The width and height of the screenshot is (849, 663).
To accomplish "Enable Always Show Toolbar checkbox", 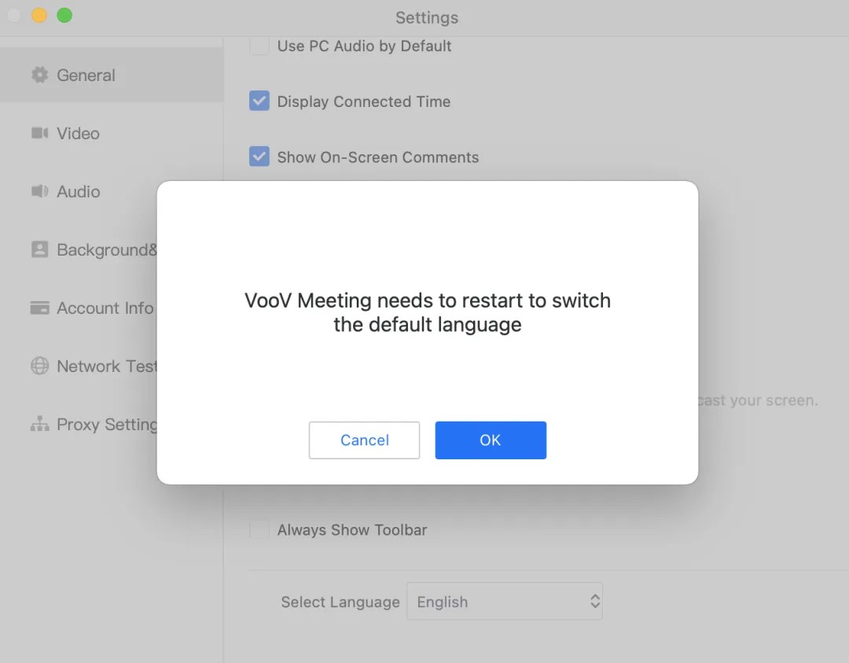I will click(259, 530).
